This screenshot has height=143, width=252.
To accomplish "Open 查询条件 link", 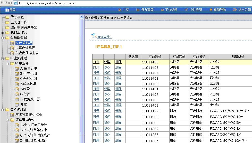I will [x=104, y=37].
